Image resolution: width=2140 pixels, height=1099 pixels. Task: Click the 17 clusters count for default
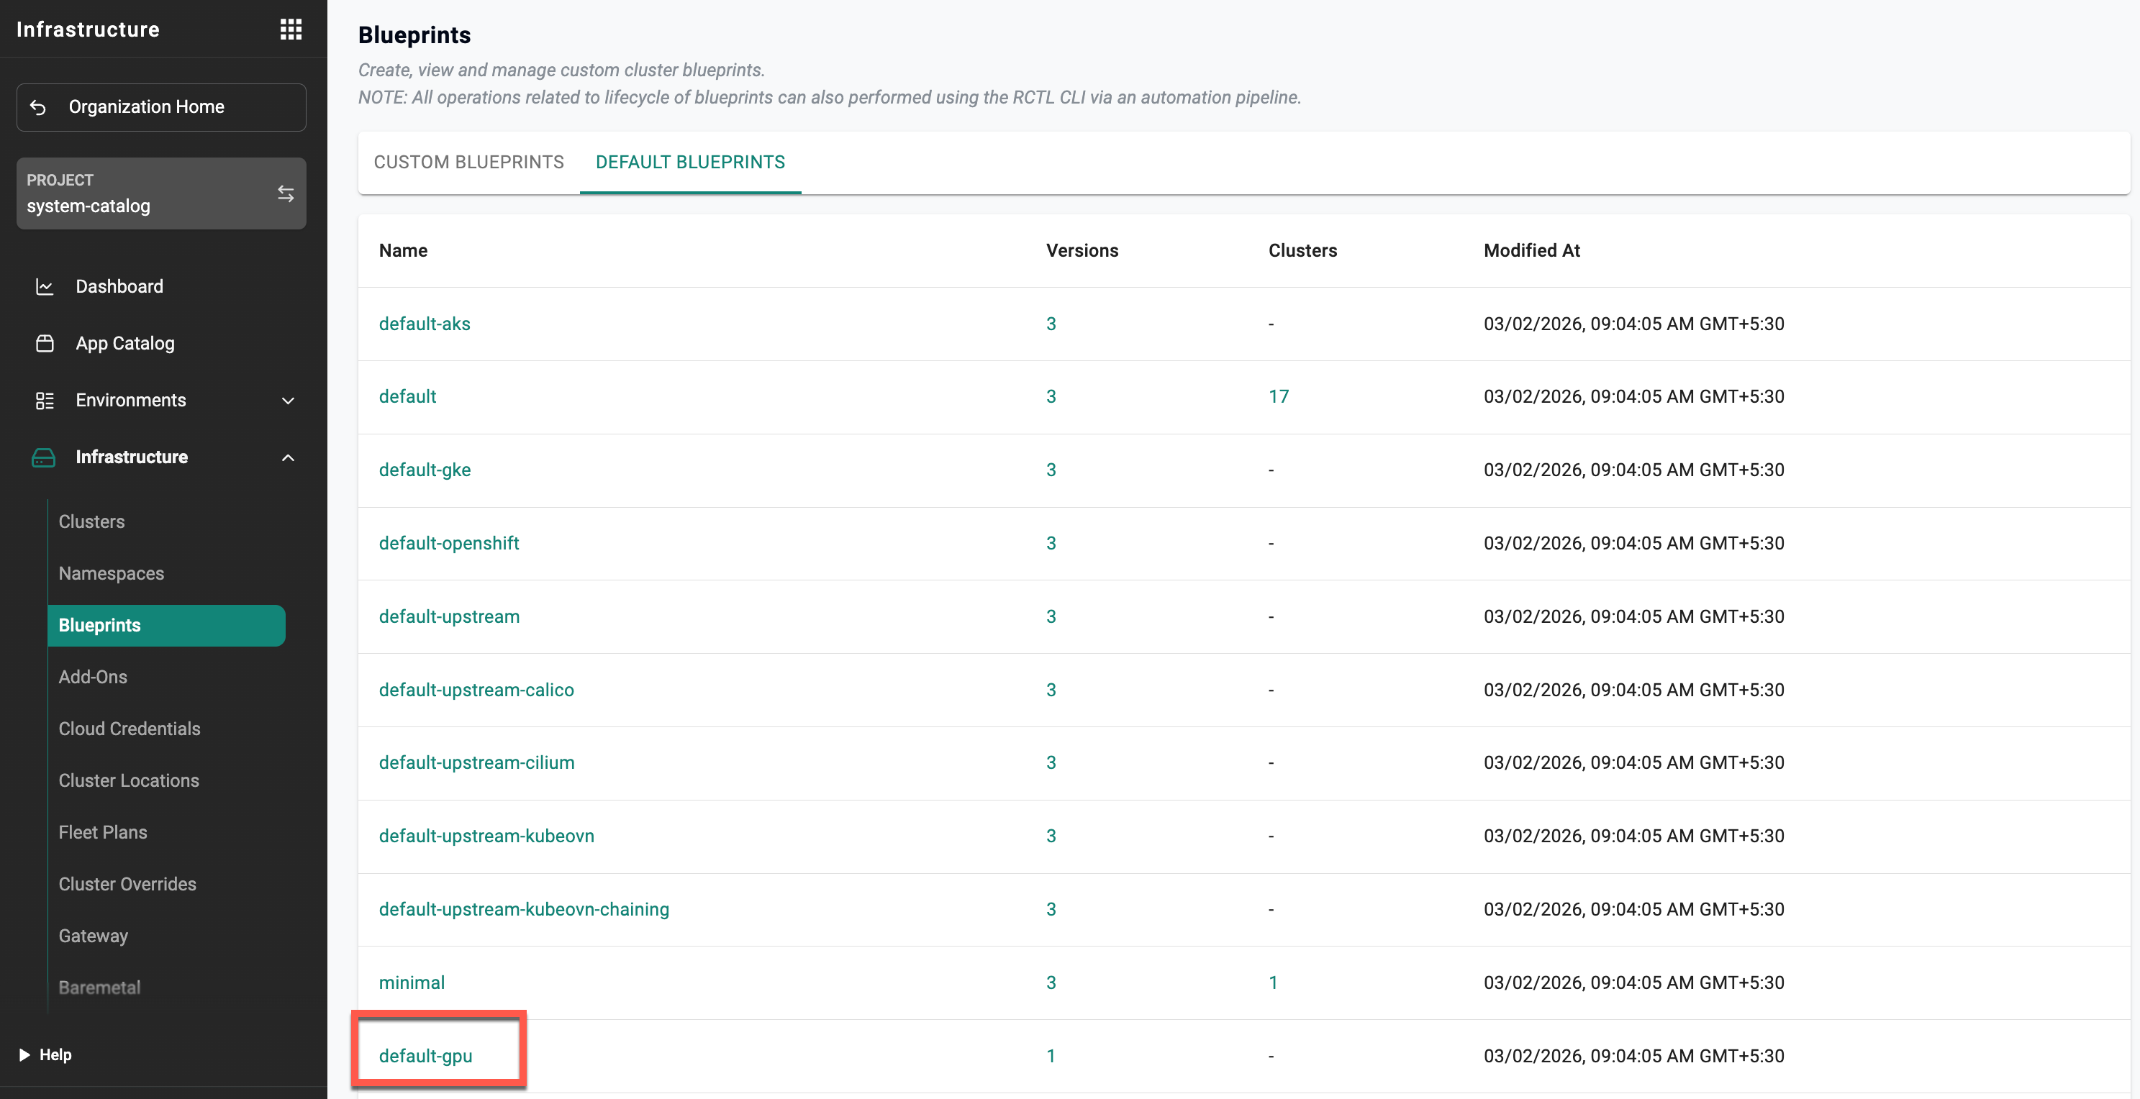point(1278,396)
